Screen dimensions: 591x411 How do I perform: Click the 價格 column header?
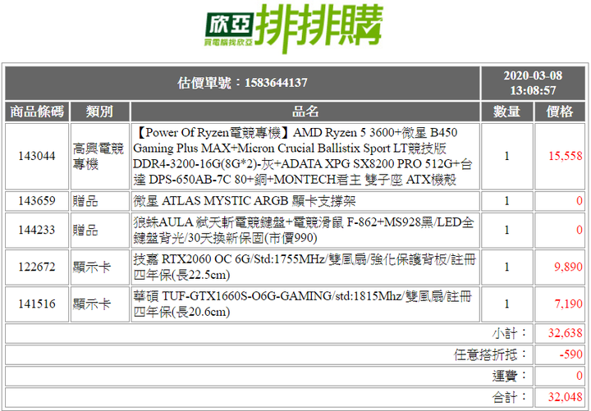click(560, 112)
